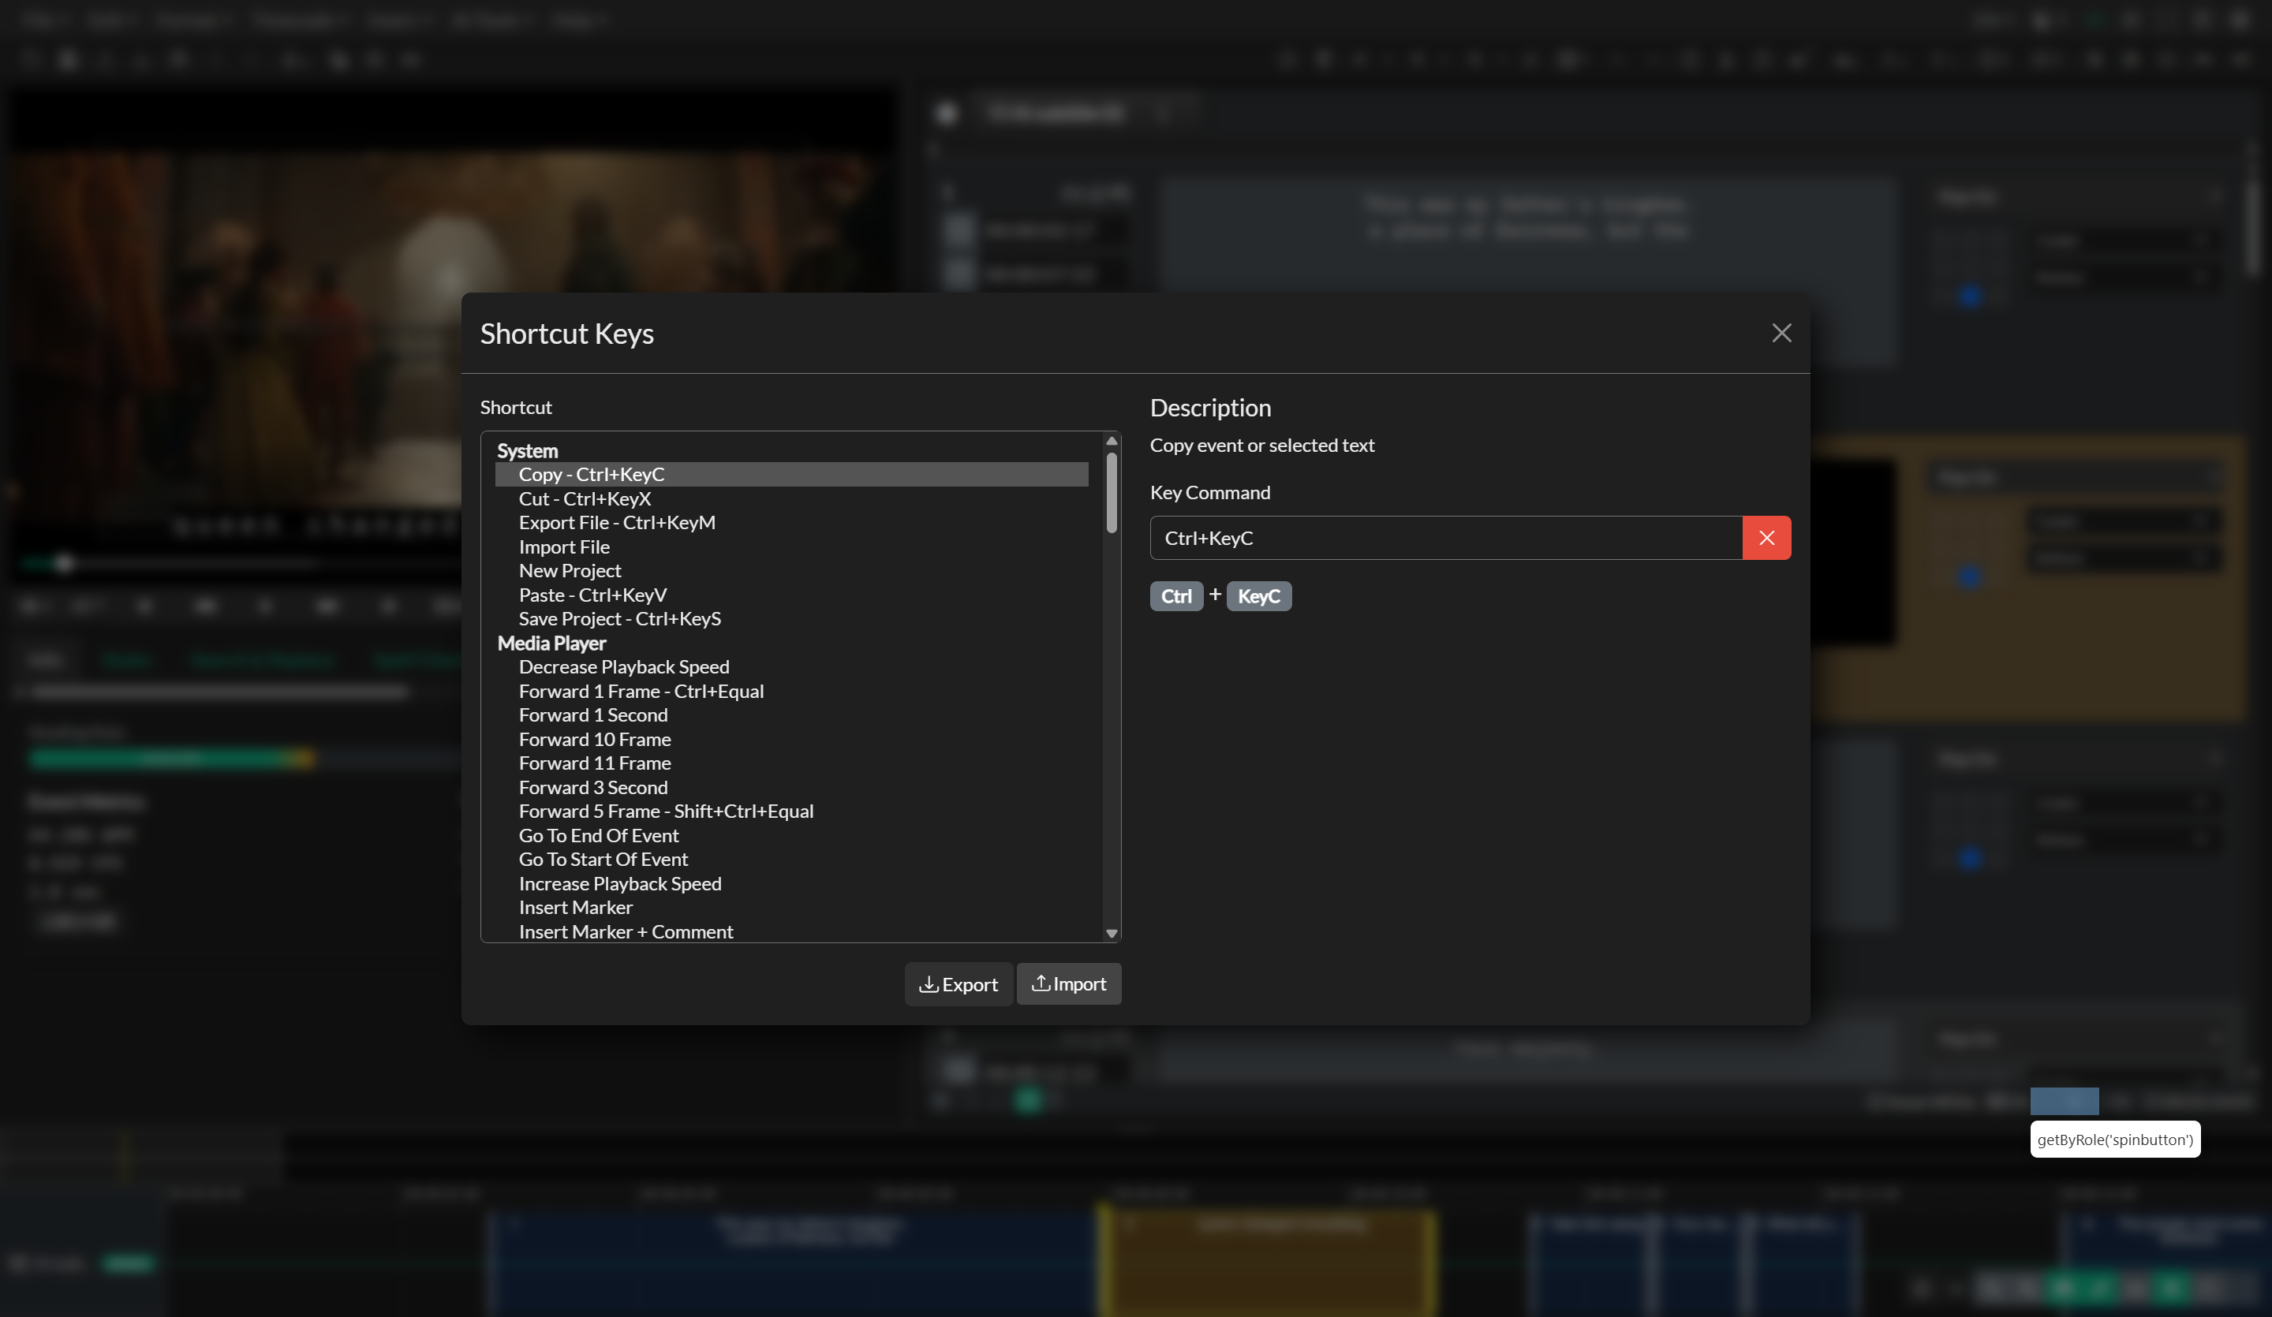The width and height of the screenshot is (2272, 1317).
Task: Select Go To Start Of Event
Action: click(791, 859)
